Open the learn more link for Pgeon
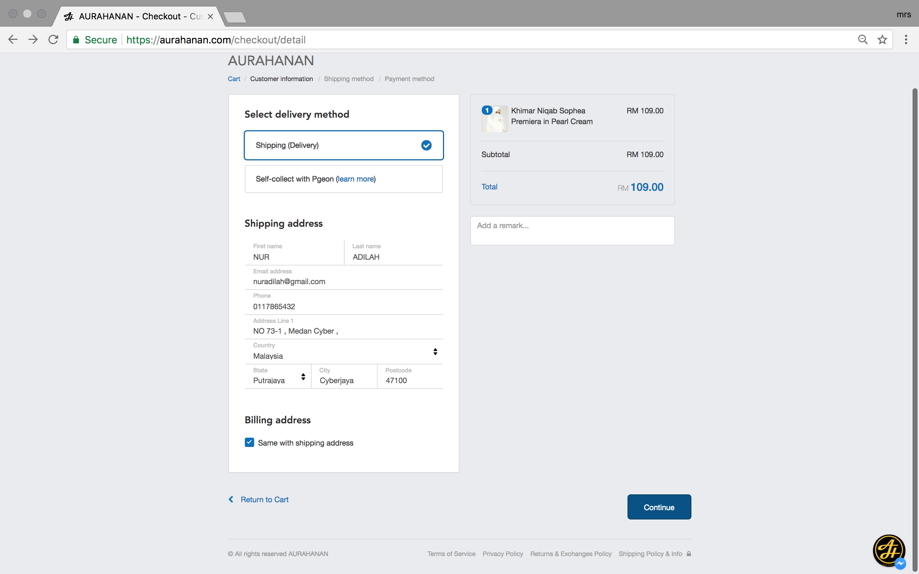This screenshot has width=919, height=574. point(355,179)
